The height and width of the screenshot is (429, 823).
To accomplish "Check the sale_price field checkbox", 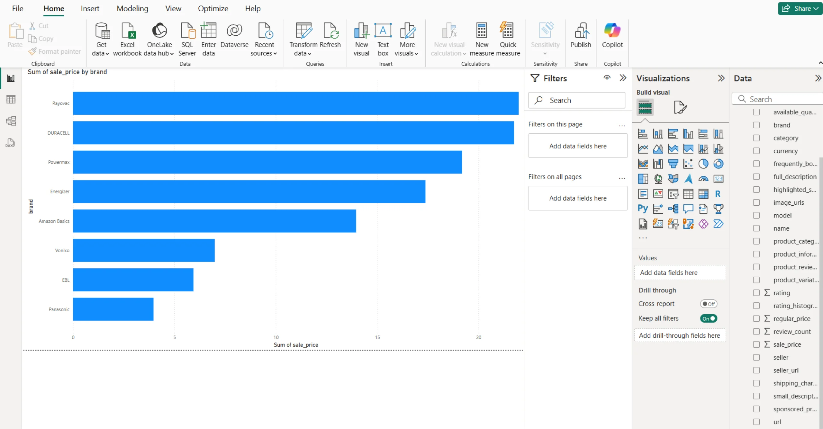I will [x=756, y=344].
